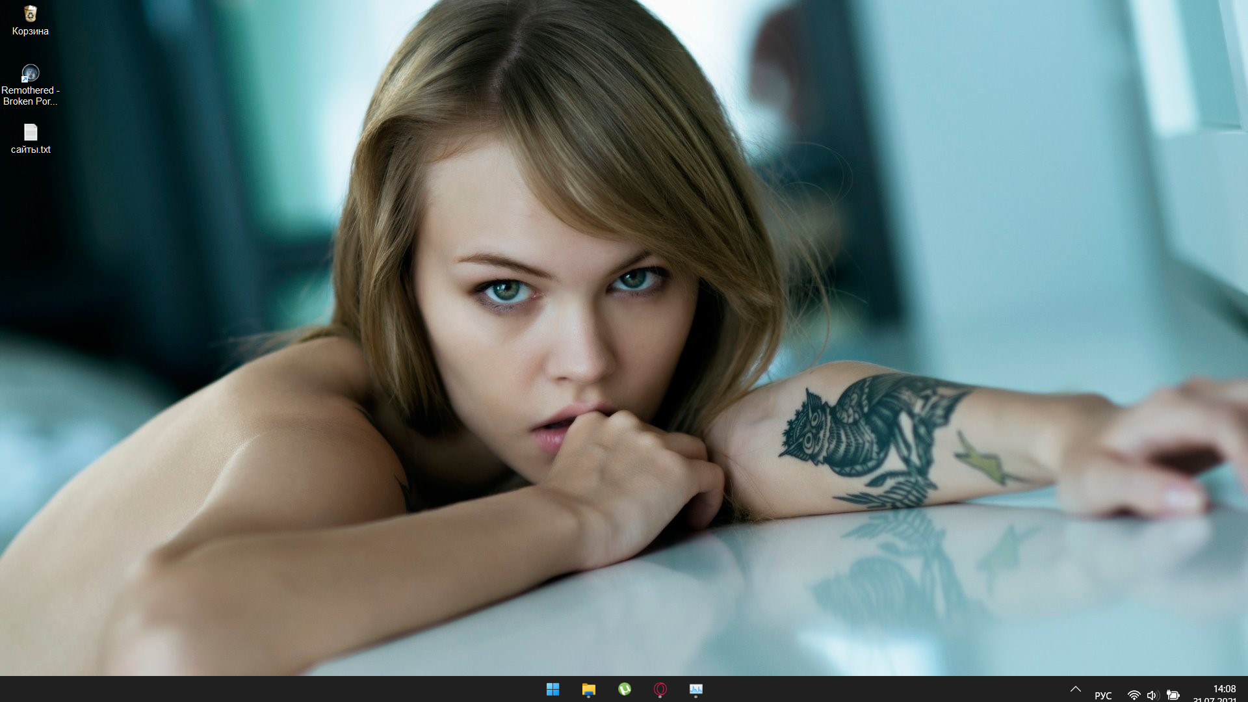Open the Wi-Fi network flyout

coord(1134,695)
